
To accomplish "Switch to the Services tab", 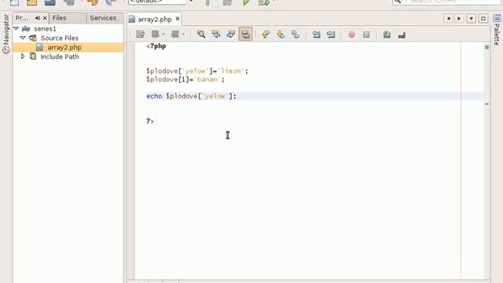I will click(x=103, y=18).
